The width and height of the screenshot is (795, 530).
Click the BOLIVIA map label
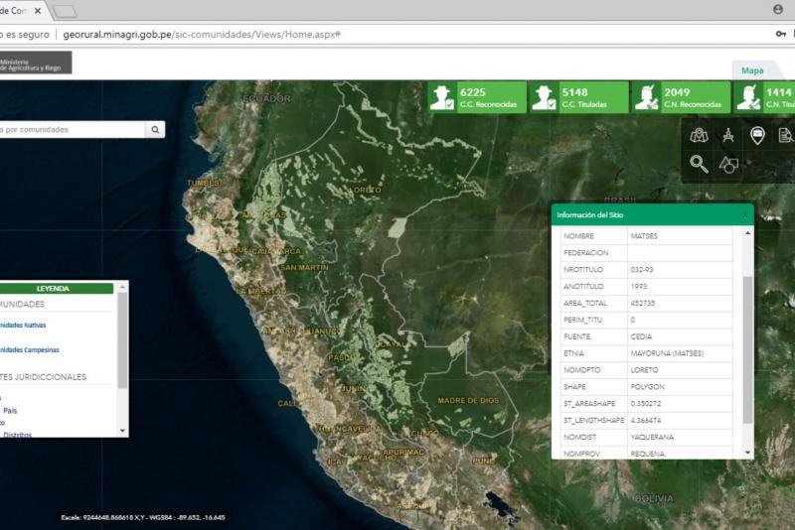click(x=654, y=498)
